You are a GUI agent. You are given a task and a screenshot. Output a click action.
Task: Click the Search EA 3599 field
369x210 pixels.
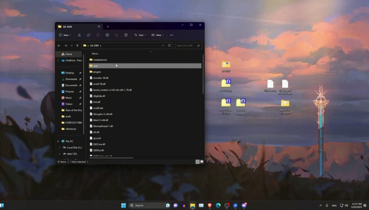point(188,45)
